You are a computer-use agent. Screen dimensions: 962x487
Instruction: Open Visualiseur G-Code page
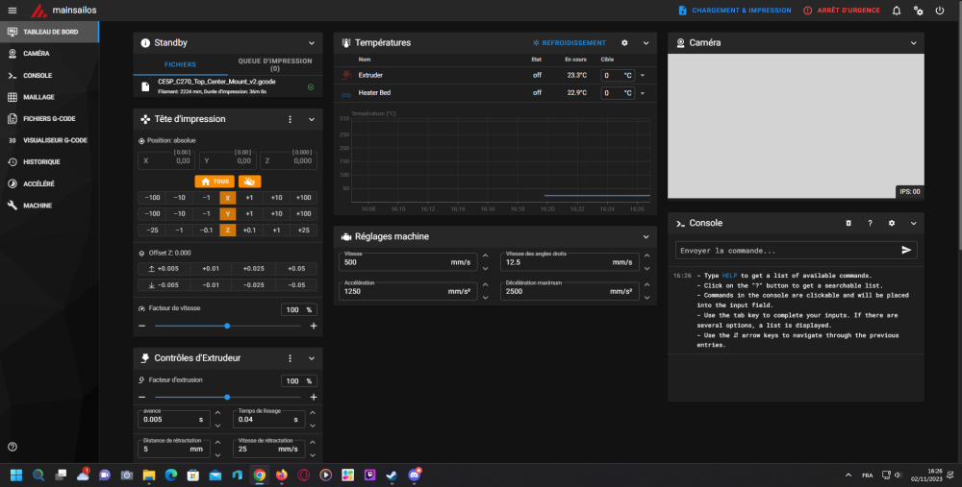(49, 140)
